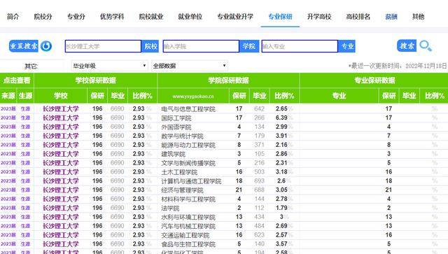Click the blue refresh reset icon
Viewport: 448px width, 254px height.
[x=46, y=46]
